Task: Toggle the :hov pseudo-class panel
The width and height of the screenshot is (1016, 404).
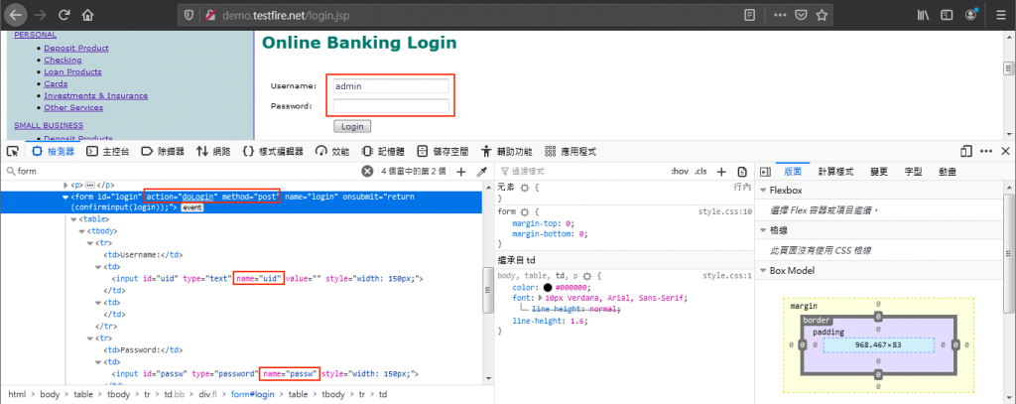Action: tap(680, 171)
